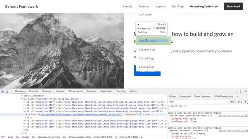Select html in the breadcrumb trail
This screenshot has height=139, width=248.
click(3, 137)
